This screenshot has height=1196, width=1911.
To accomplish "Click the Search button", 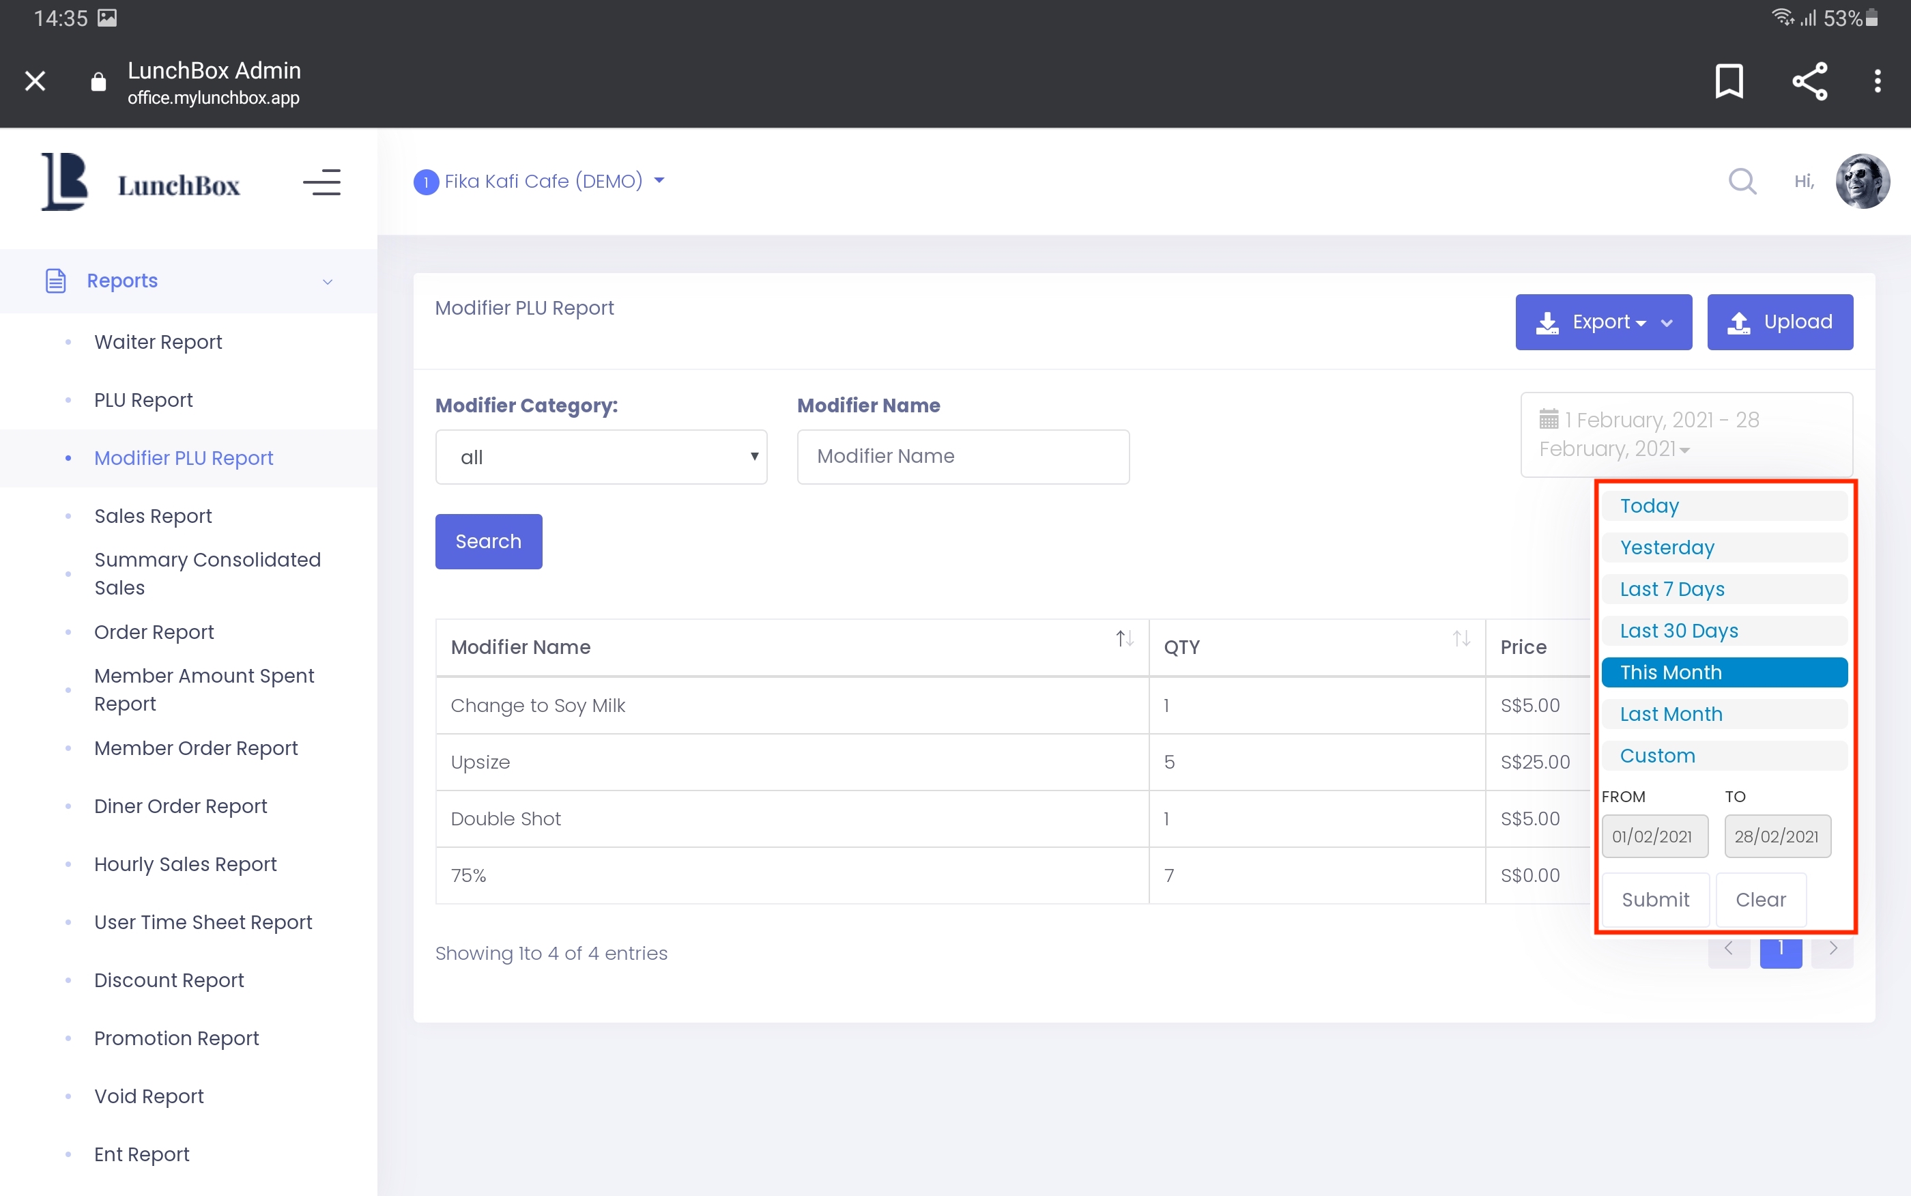I will click(488, 542).
